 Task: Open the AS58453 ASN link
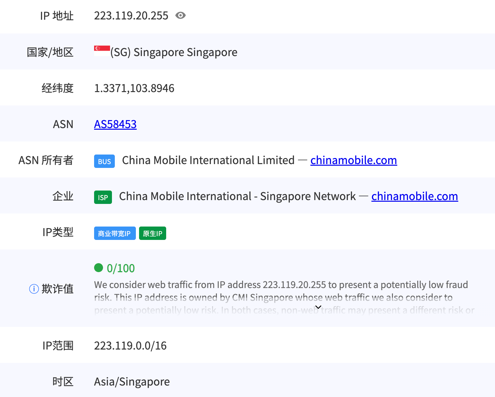(115, 124)
